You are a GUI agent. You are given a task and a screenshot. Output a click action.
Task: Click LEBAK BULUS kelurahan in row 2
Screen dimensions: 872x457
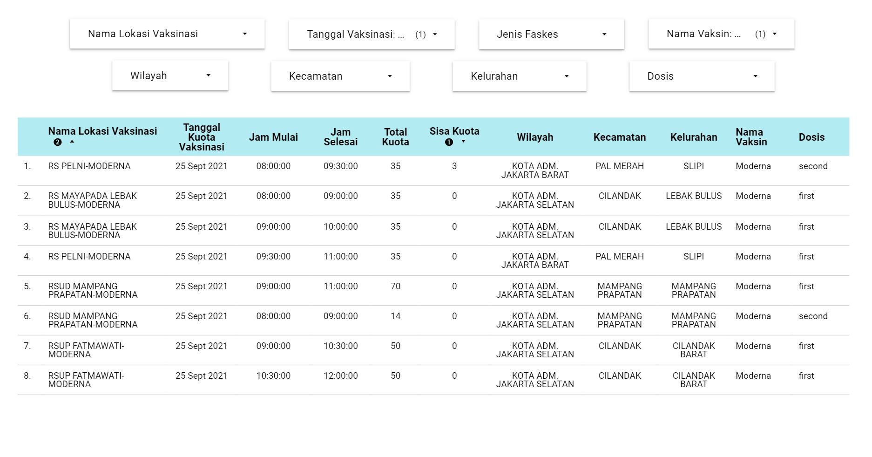pyautogui.click(x=694, y=196)
